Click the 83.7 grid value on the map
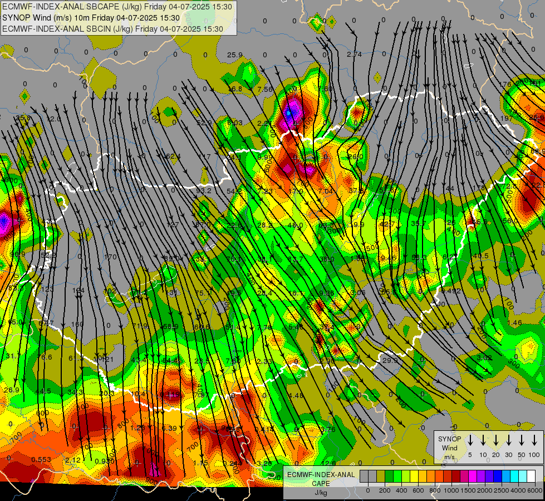 click(295, 259)
